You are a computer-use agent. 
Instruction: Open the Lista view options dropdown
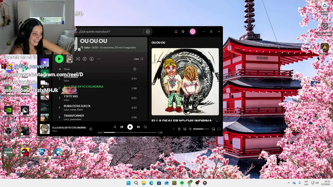(138, 59)
